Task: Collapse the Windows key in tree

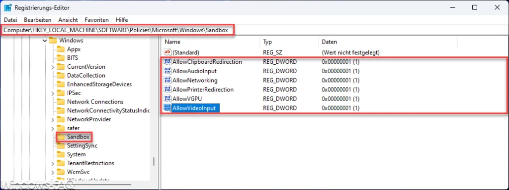Action: 45,41
